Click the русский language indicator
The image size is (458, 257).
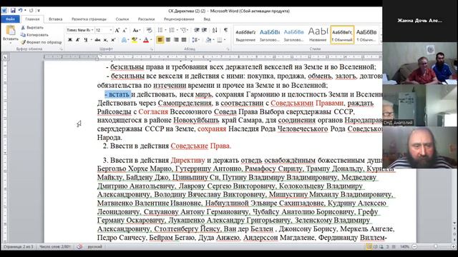(x=94, y=247)
